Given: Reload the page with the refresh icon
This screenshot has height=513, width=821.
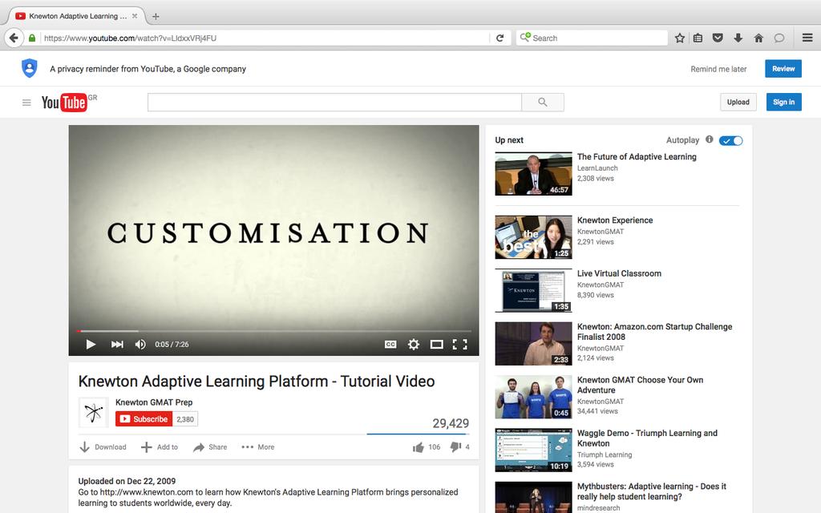Looking at the screenshot, I should tap(500, 38).
